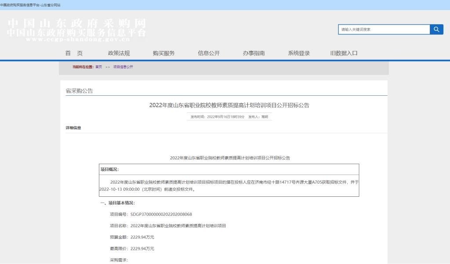
Task: Click the 首页 breadcrumb link
Action: (99, 67)
